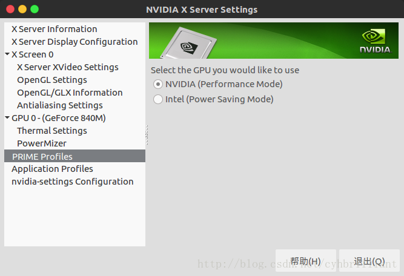Viewport: 404px width, 276px height.
Task: Click the red close window button
Action: 10,9
